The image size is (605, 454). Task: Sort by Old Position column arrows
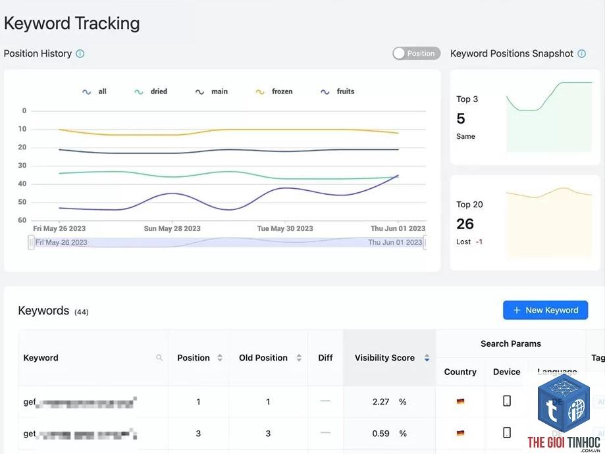(x=299, y=357)
